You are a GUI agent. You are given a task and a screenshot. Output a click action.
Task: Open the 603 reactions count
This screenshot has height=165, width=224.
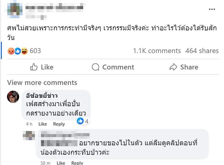35,51
